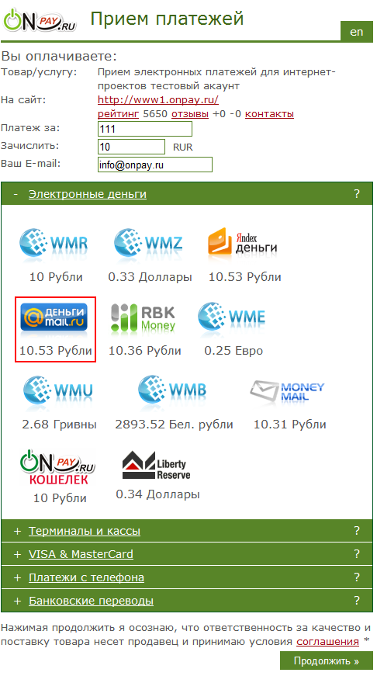Open help for Платежи с телефона
377x676 pixels.
coord(357,577)
